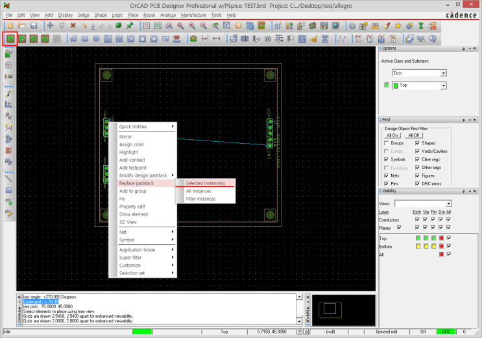Click the red X delete icon
The height and width of the screenshot is (338, 482).
pyautogui.click(x=73, y=26)
